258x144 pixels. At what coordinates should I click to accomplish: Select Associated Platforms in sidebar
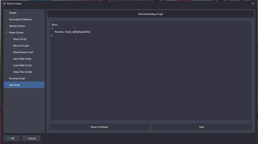click(x=24, y=19)
